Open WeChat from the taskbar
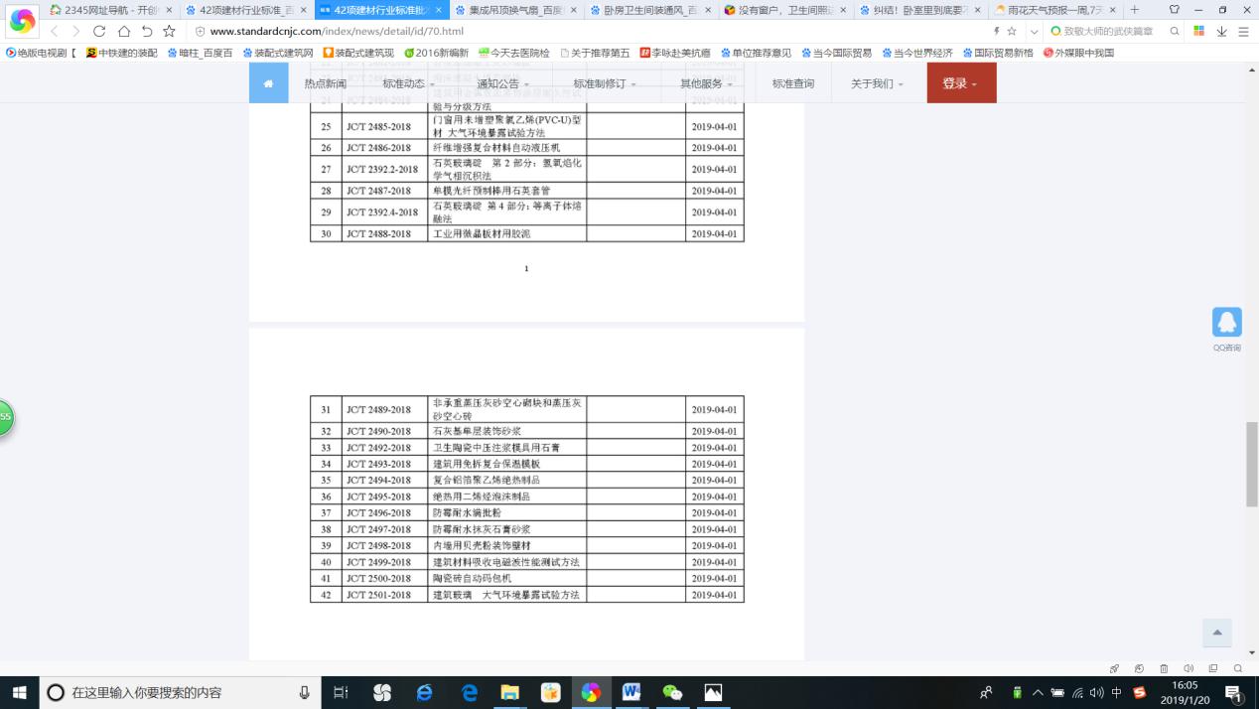 pyautogui.click(x=672, y=692)
